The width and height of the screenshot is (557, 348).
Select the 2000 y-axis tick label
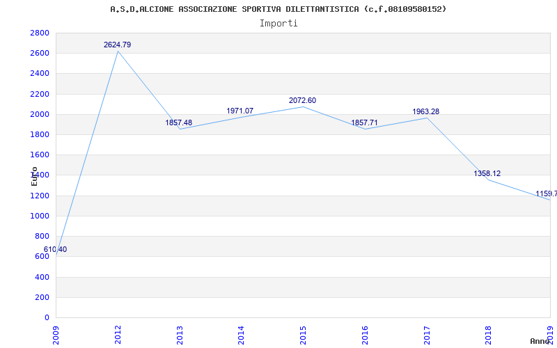[x=40, y=114]
